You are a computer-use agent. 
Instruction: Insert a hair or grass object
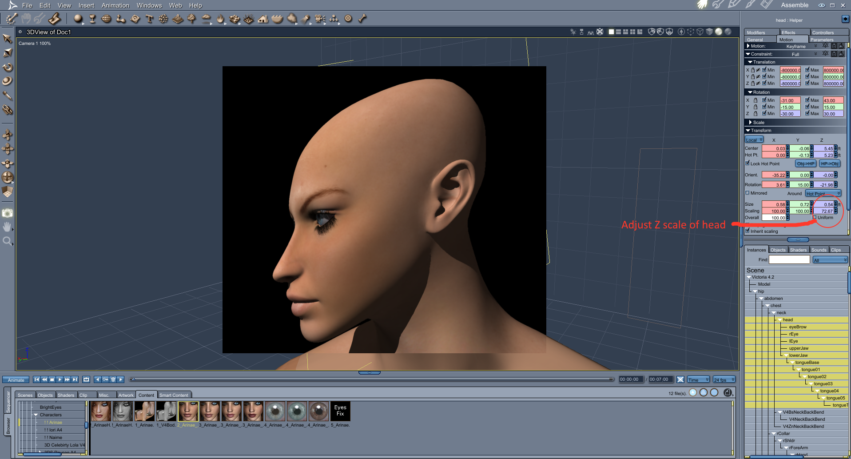pos(249,19)
